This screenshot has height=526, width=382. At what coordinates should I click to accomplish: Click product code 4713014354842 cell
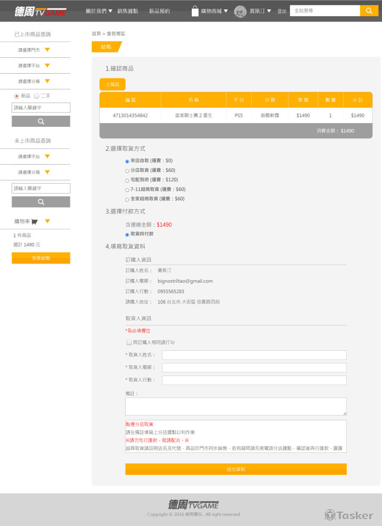click(x=130, y=115)
